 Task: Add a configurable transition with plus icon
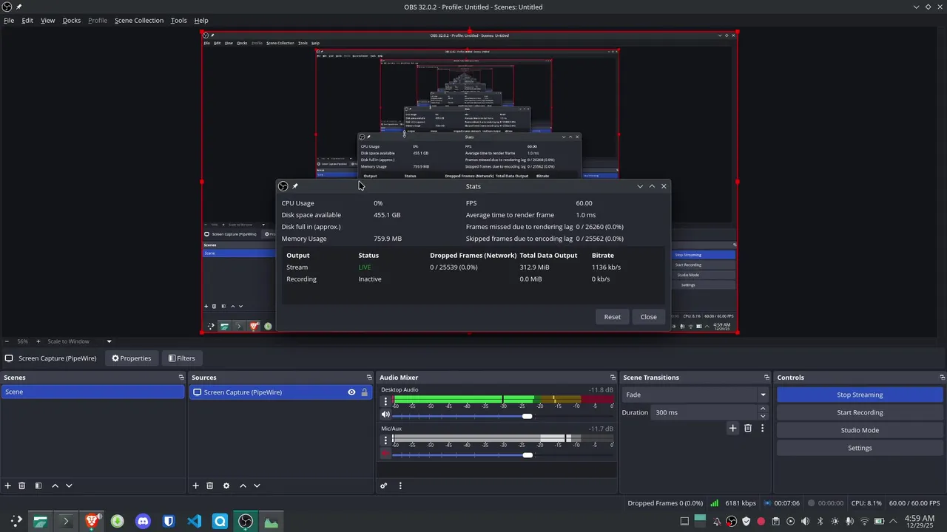(732, 428)
